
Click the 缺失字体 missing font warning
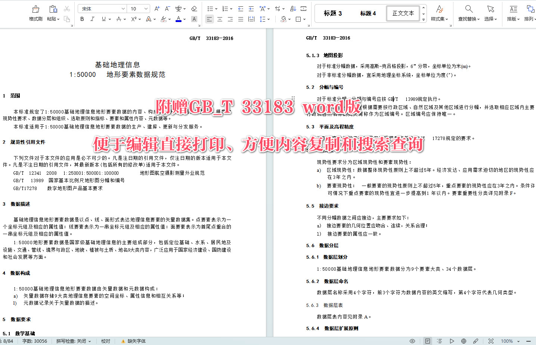pos(134,341)
